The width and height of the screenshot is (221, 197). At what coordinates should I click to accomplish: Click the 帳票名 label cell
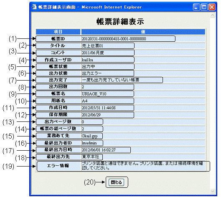[x=58, y=93]
